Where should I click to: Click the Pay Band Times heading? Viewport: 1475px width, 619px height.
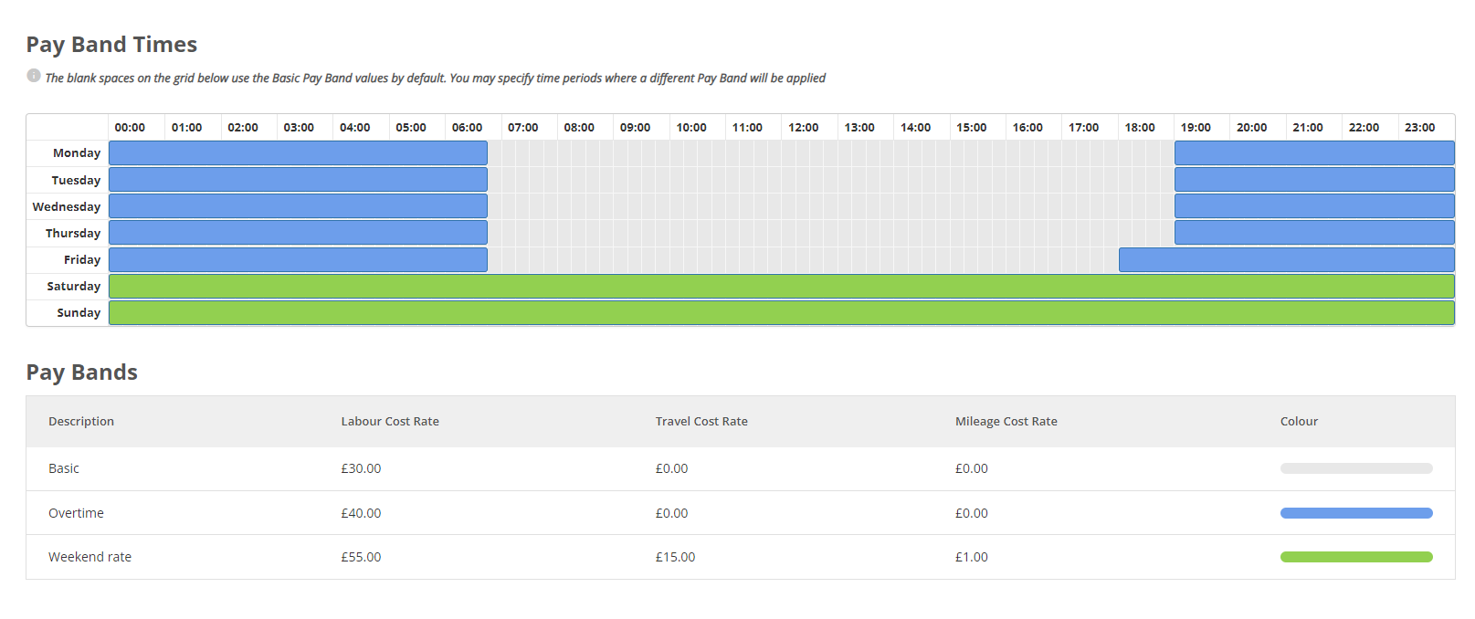click(x=111, y=45)
